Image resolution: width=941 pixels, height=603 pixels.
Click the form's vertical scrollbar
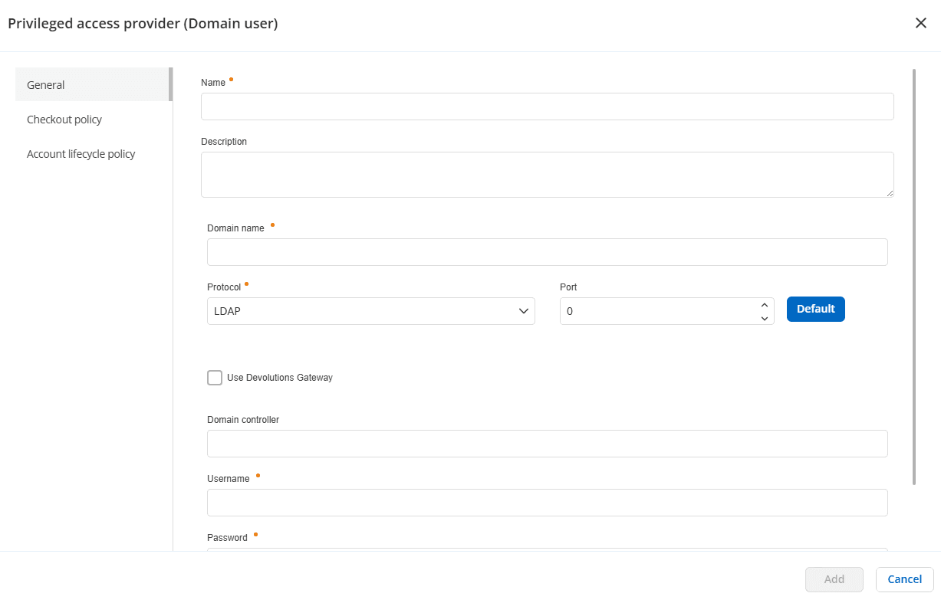click(914, 276)
